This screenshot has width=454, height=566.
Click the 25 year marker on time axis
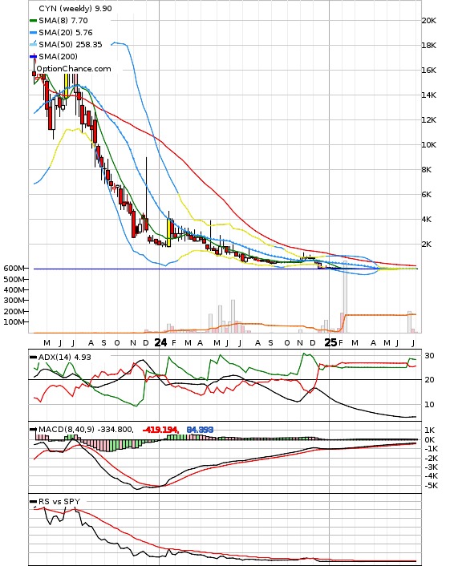(330, 342)
